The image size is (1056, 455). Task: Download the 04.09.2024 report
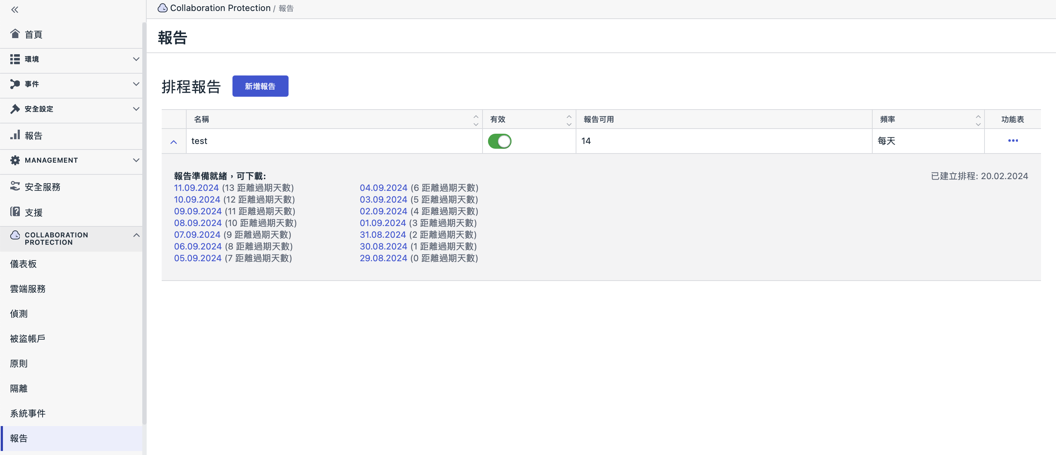pos(383,188)
